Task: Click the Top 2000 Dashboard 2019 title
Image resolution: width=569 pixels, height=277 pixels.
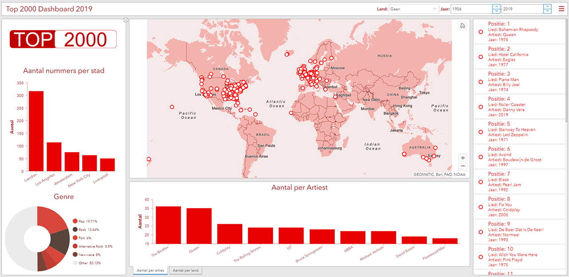Action: pos(49,9)
